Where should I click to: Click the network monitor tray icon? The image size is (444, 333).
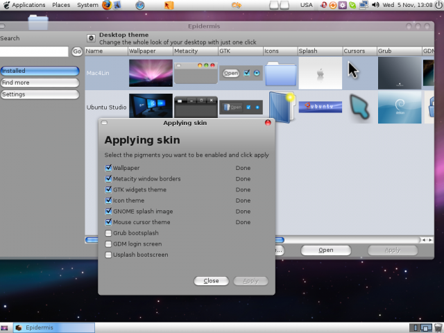364,5
